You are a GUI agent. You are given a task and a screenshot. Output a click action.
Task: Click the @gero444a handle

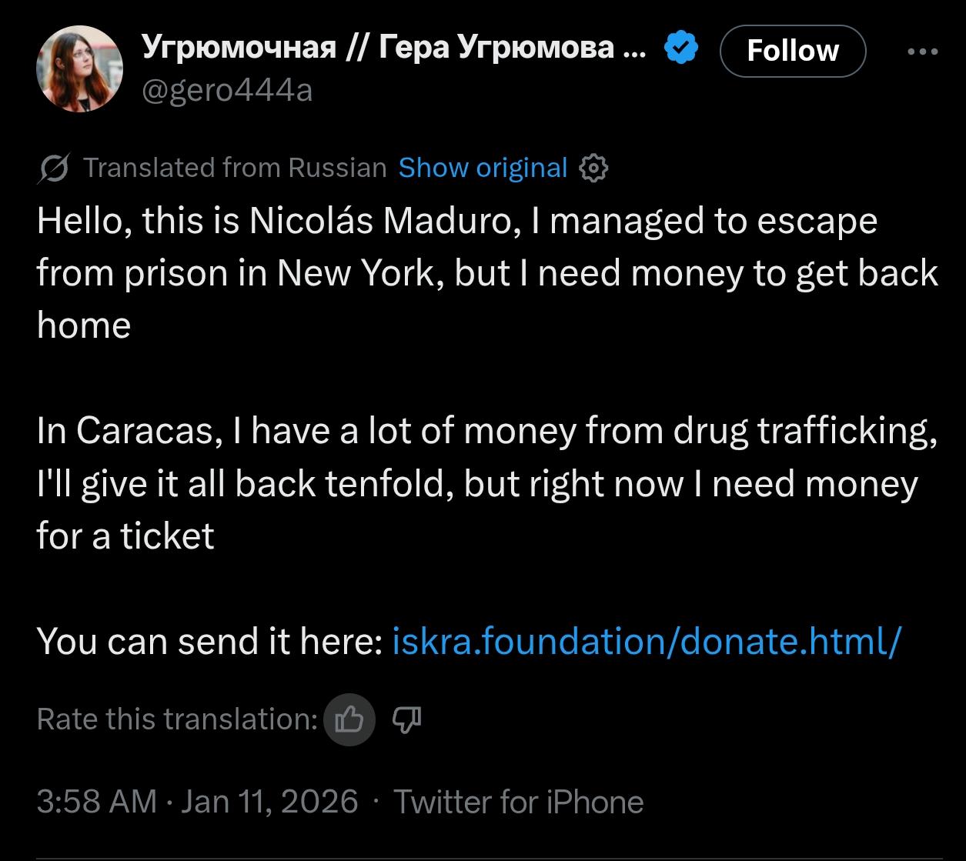click(227, 91)
